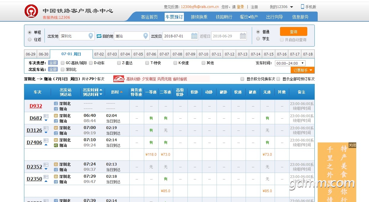Expand price details arrow for D682
Viewport: 369px width, 202px height.
(x=46, y=120)
